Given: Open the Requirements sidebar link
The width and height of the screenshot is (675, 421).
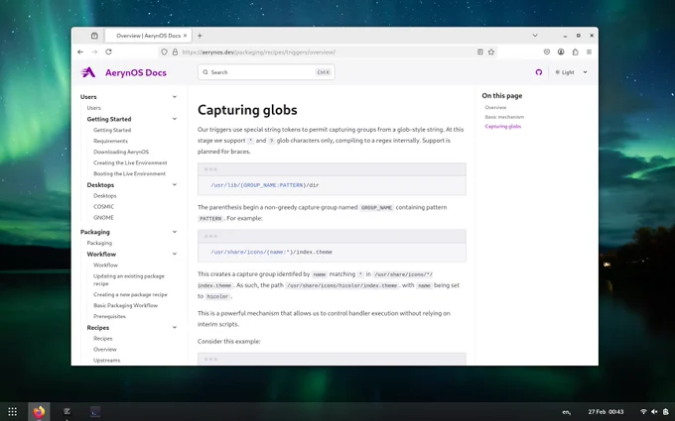Looking at the screenshot, I should pyautogui.click(x=110, y=141).
